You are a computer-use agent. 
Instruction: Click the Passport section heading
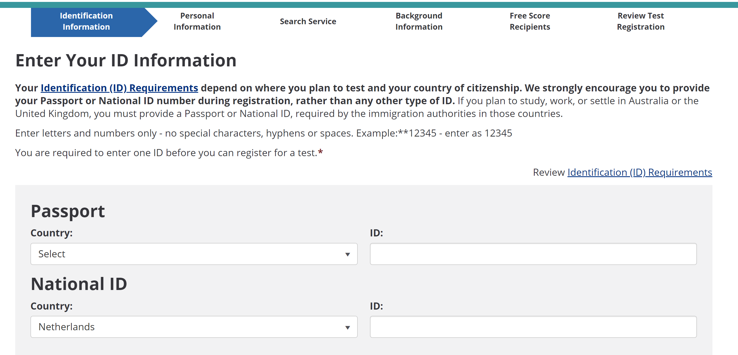[68, 211]
